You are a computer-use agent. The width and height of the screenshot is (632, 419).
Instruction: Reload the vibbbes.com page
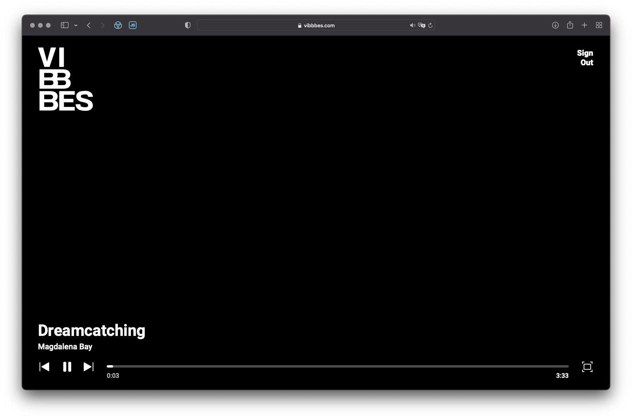430,25
